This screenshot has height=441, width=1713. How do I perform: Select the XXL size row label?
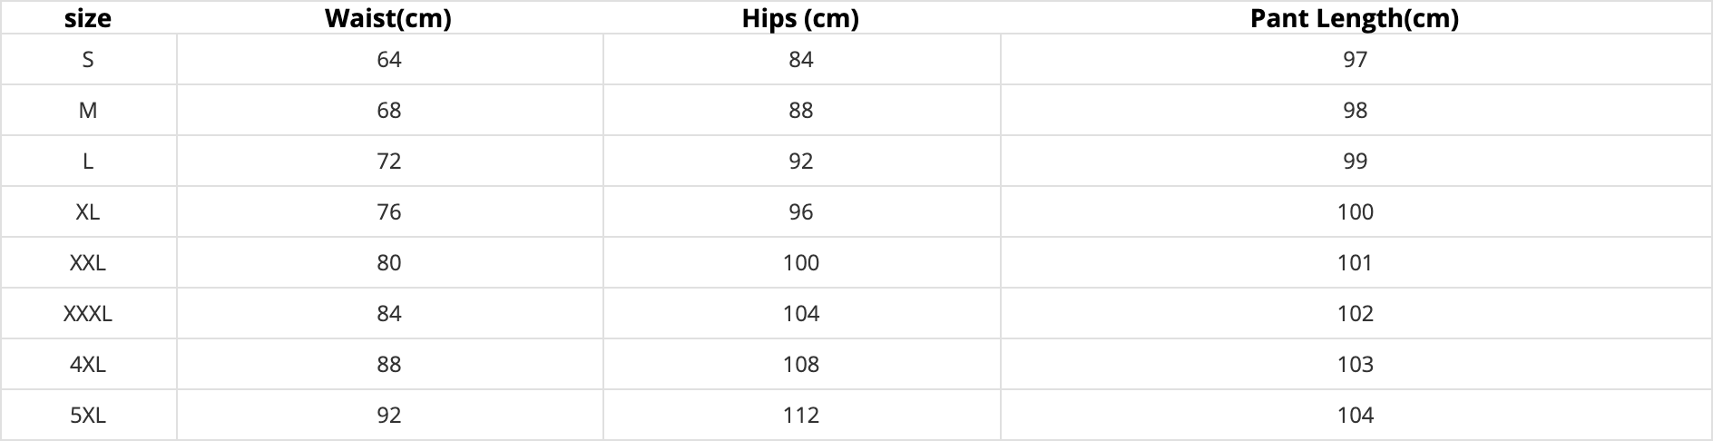click(x=88, y=263)
